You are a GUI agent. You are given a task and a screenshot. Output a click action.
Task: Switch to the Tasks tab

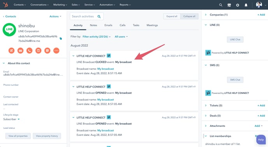click(136, 25)
